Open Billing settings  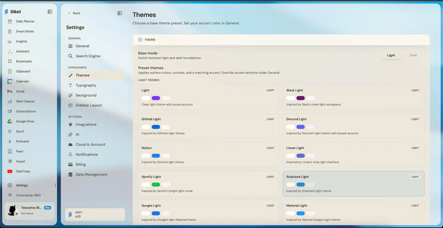click(95, 164)
